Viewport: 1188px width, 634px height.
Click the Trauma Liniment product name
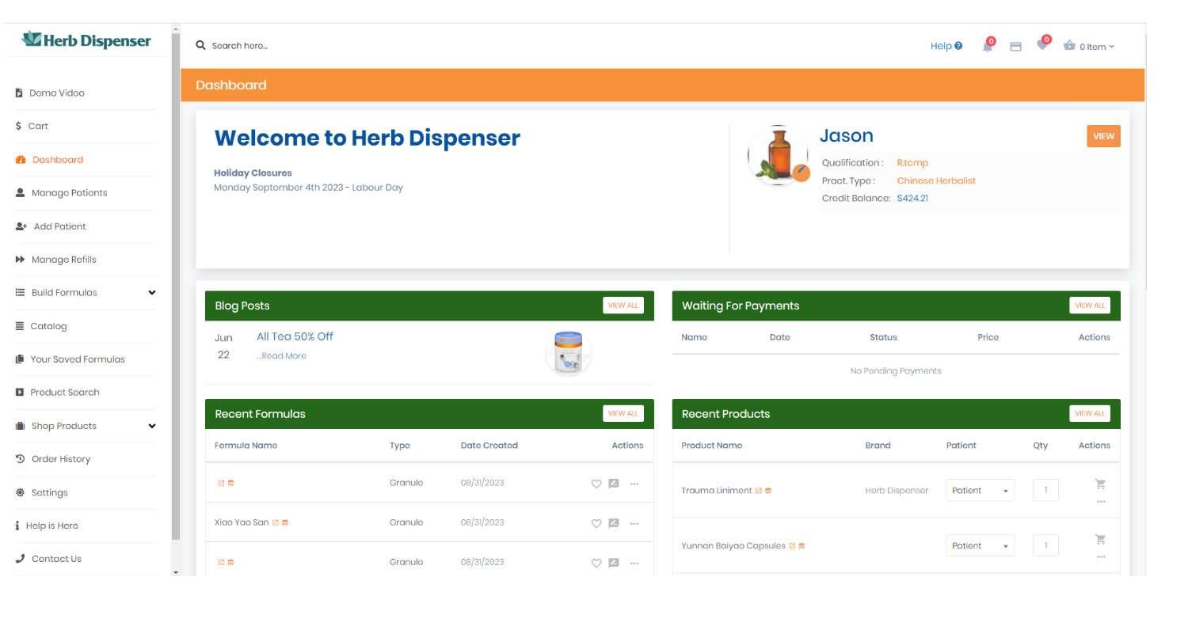717,491
